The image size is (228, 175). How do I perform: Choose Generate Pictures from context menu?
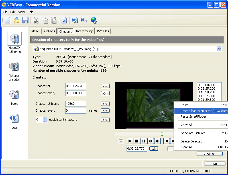pos(201,133)
